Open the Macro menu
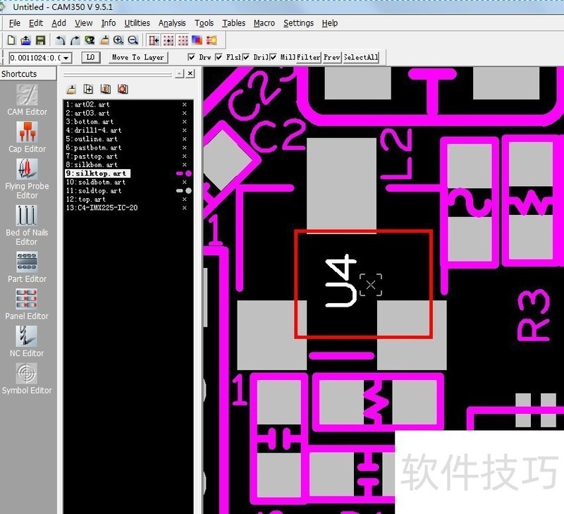This screenshot has height=514, width=564. [264, 23]
